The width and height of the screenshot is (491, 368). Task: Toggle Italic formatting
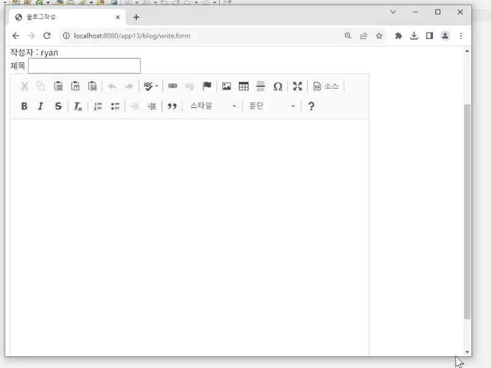(x=41, y=106)
